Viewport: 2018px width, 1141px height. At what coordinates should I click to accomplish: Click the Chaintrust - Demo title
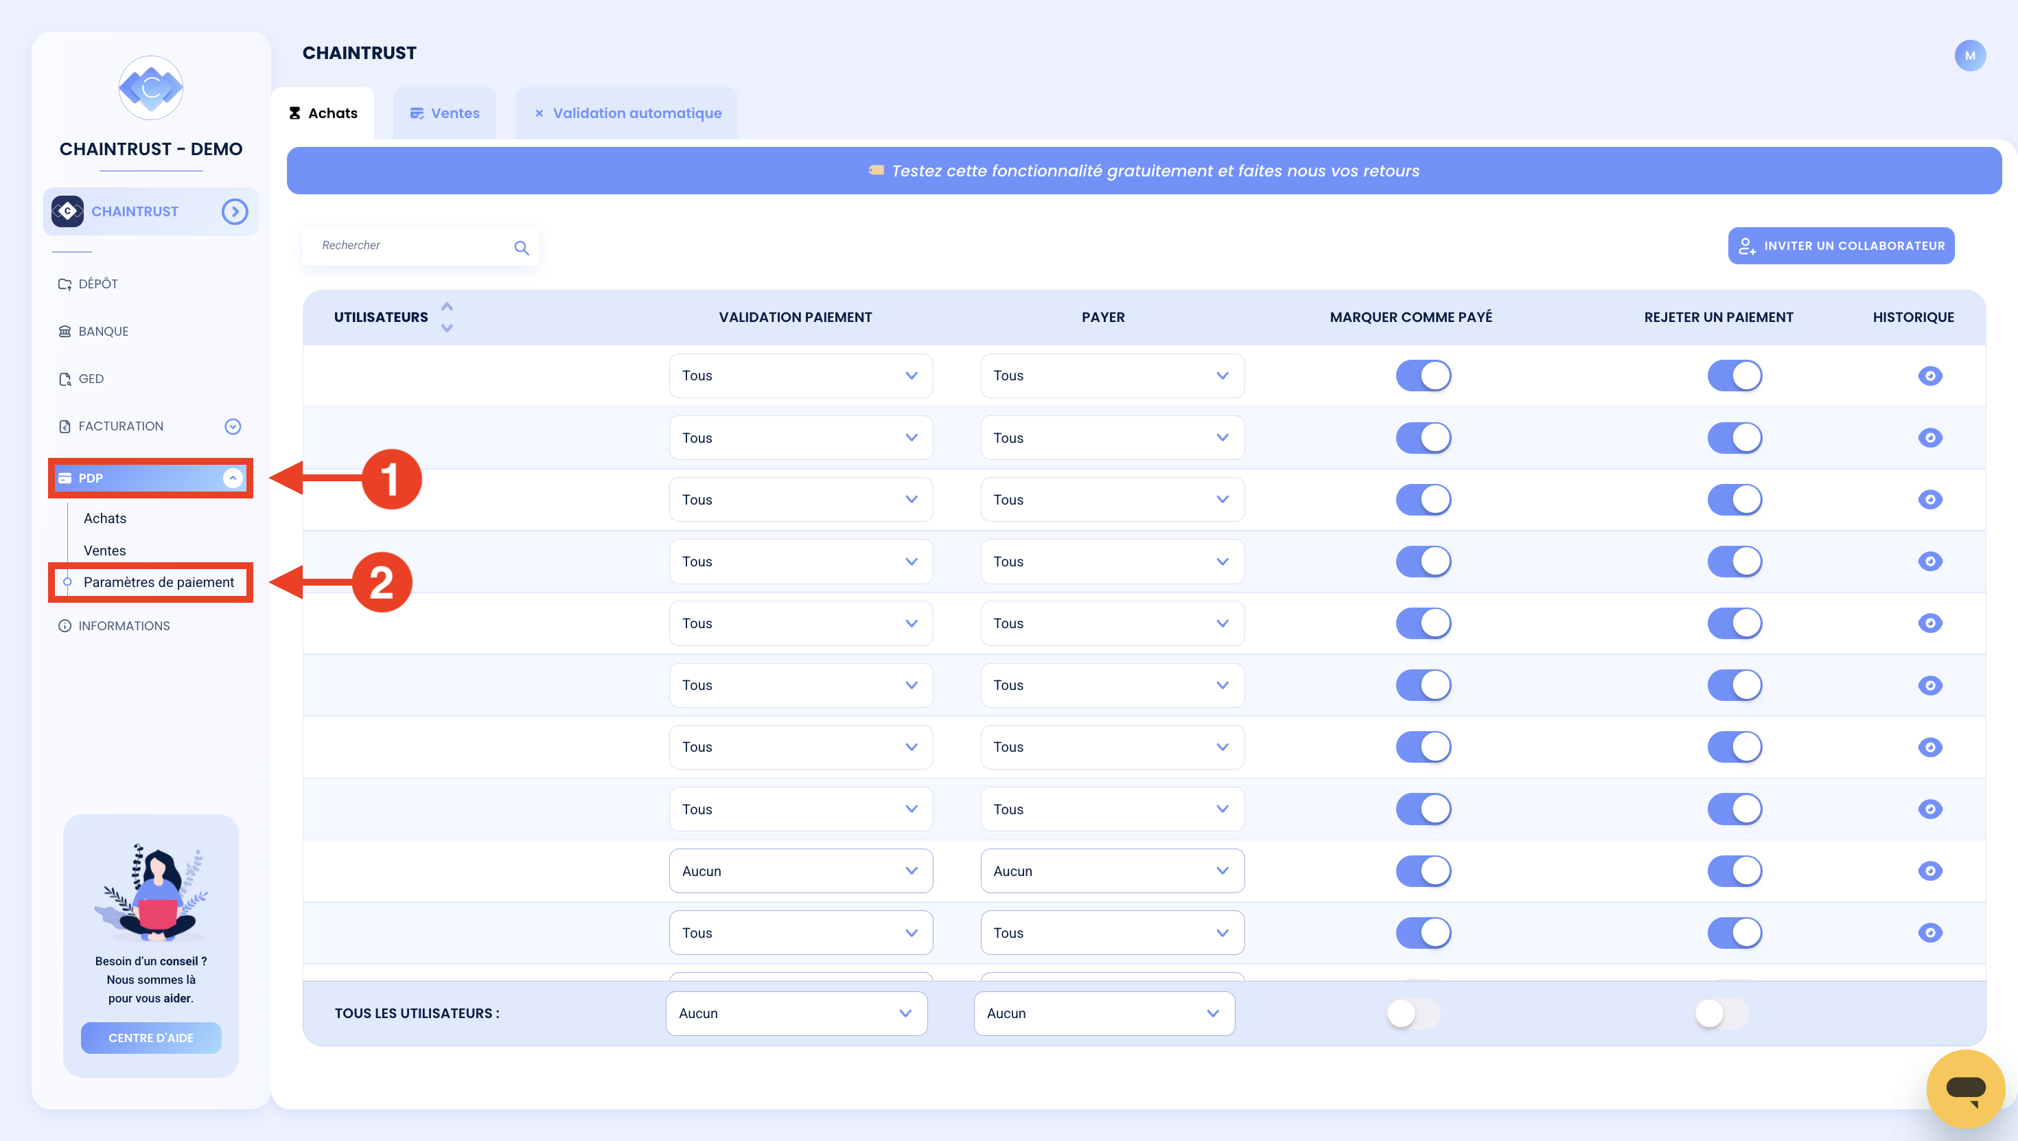coord(150,149)
